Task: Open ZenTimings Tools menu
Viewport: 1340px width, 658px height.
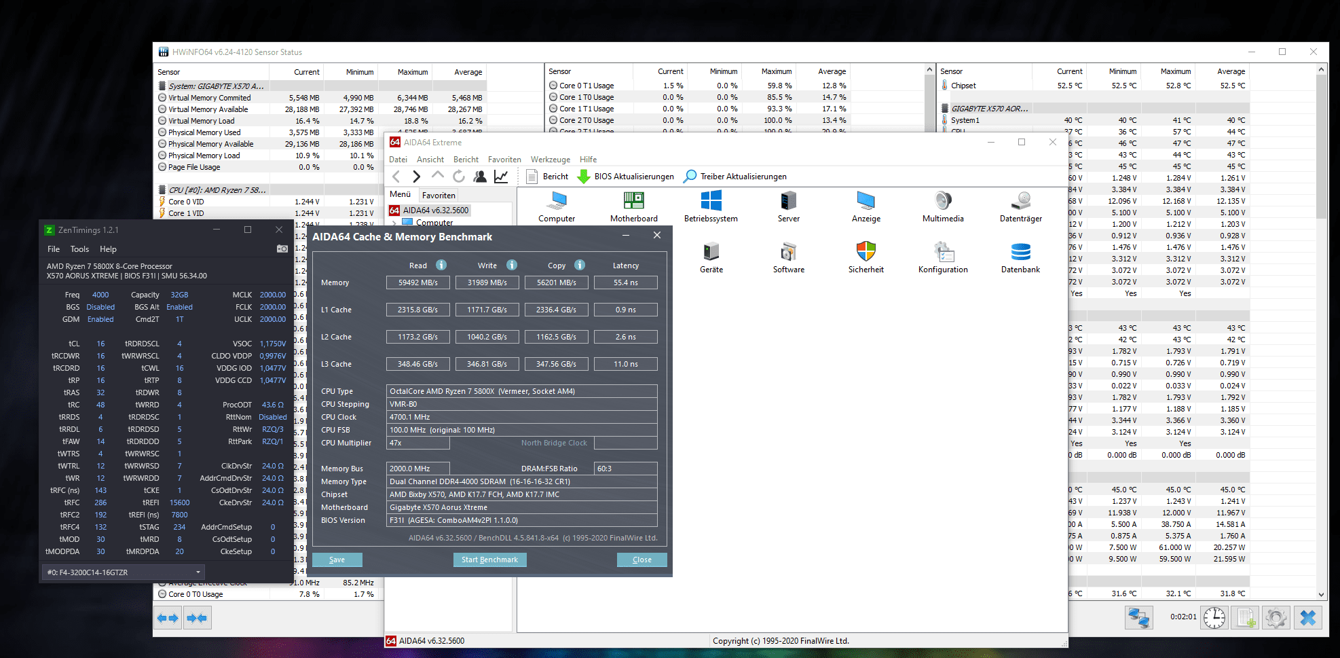Action: tap(79, 249)
